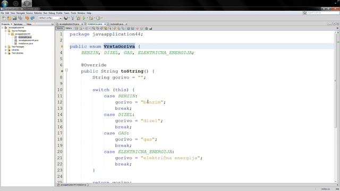Minimize the Projects panel with its button
This screenshot has width=340, height=191.
53,24
